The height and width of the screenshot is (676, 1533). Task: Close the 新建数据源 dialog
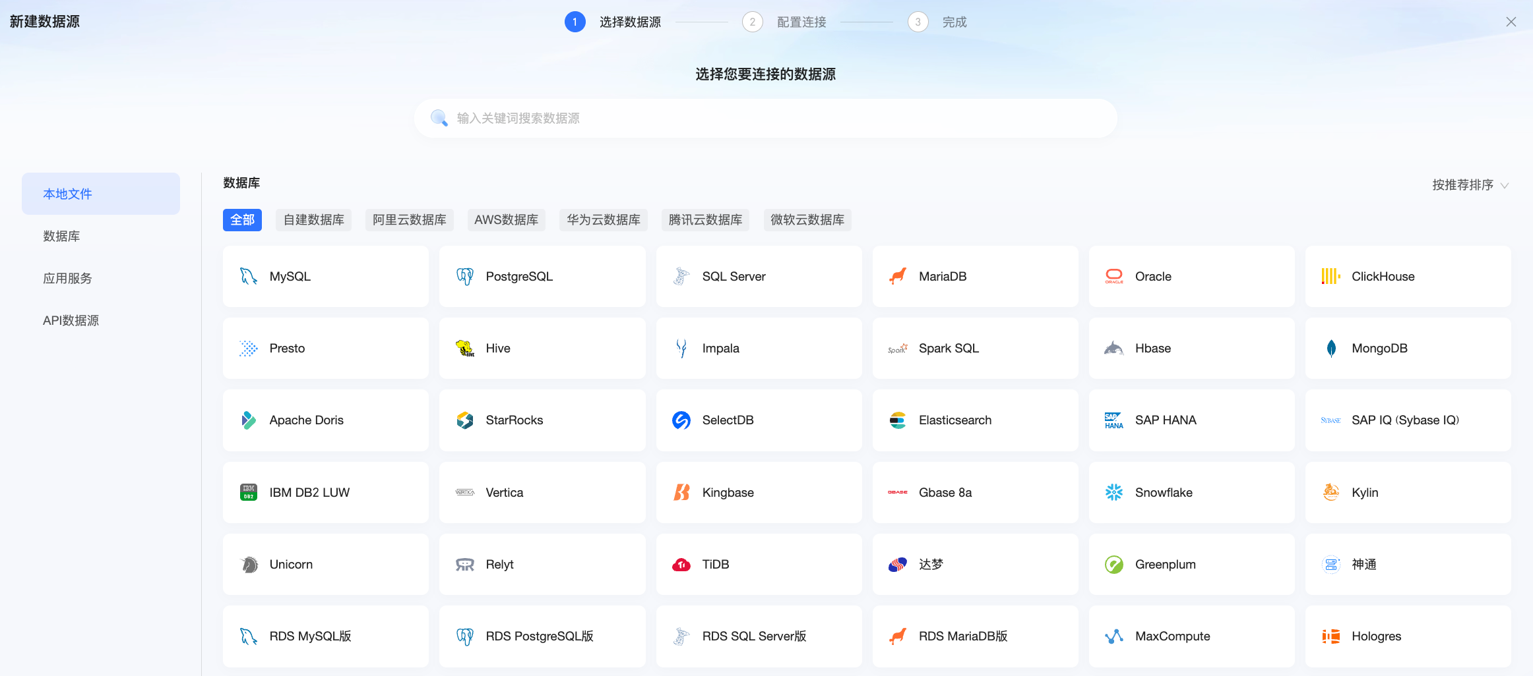pos(1511,22)
